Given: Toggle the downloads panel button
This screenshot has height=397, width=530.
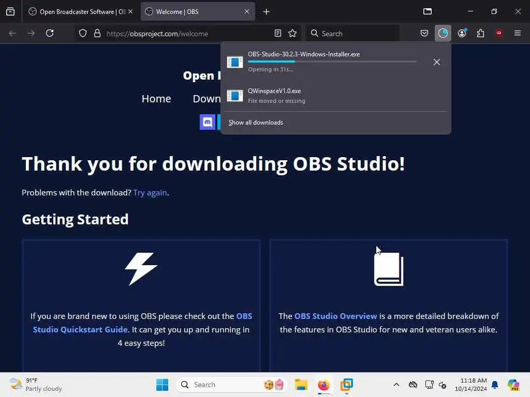Looking at the screenshot, I should tap(443, 33).
